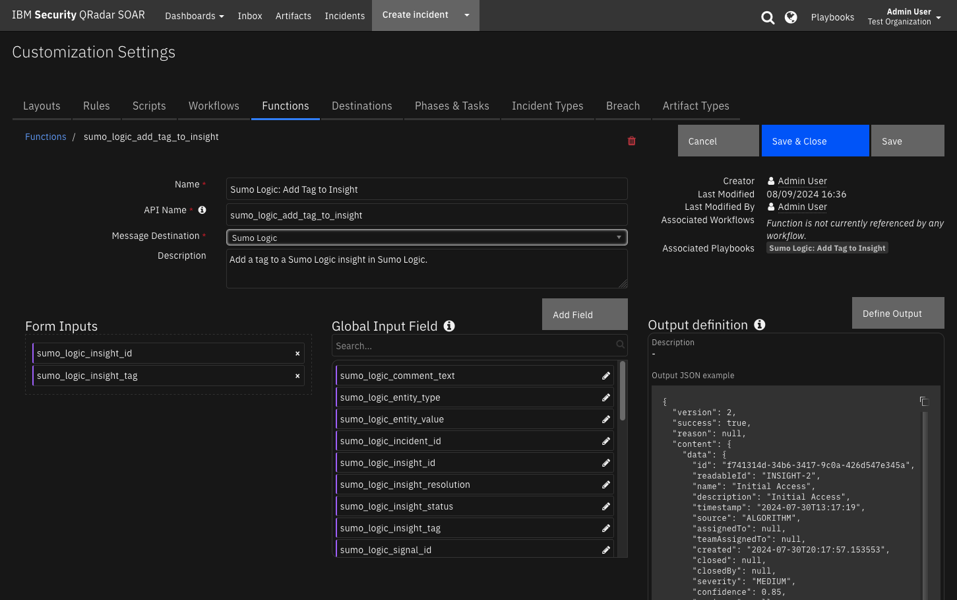Switch to the Workflows tab
Viewport: 957px width, 600px height.
tap(214, 106)
